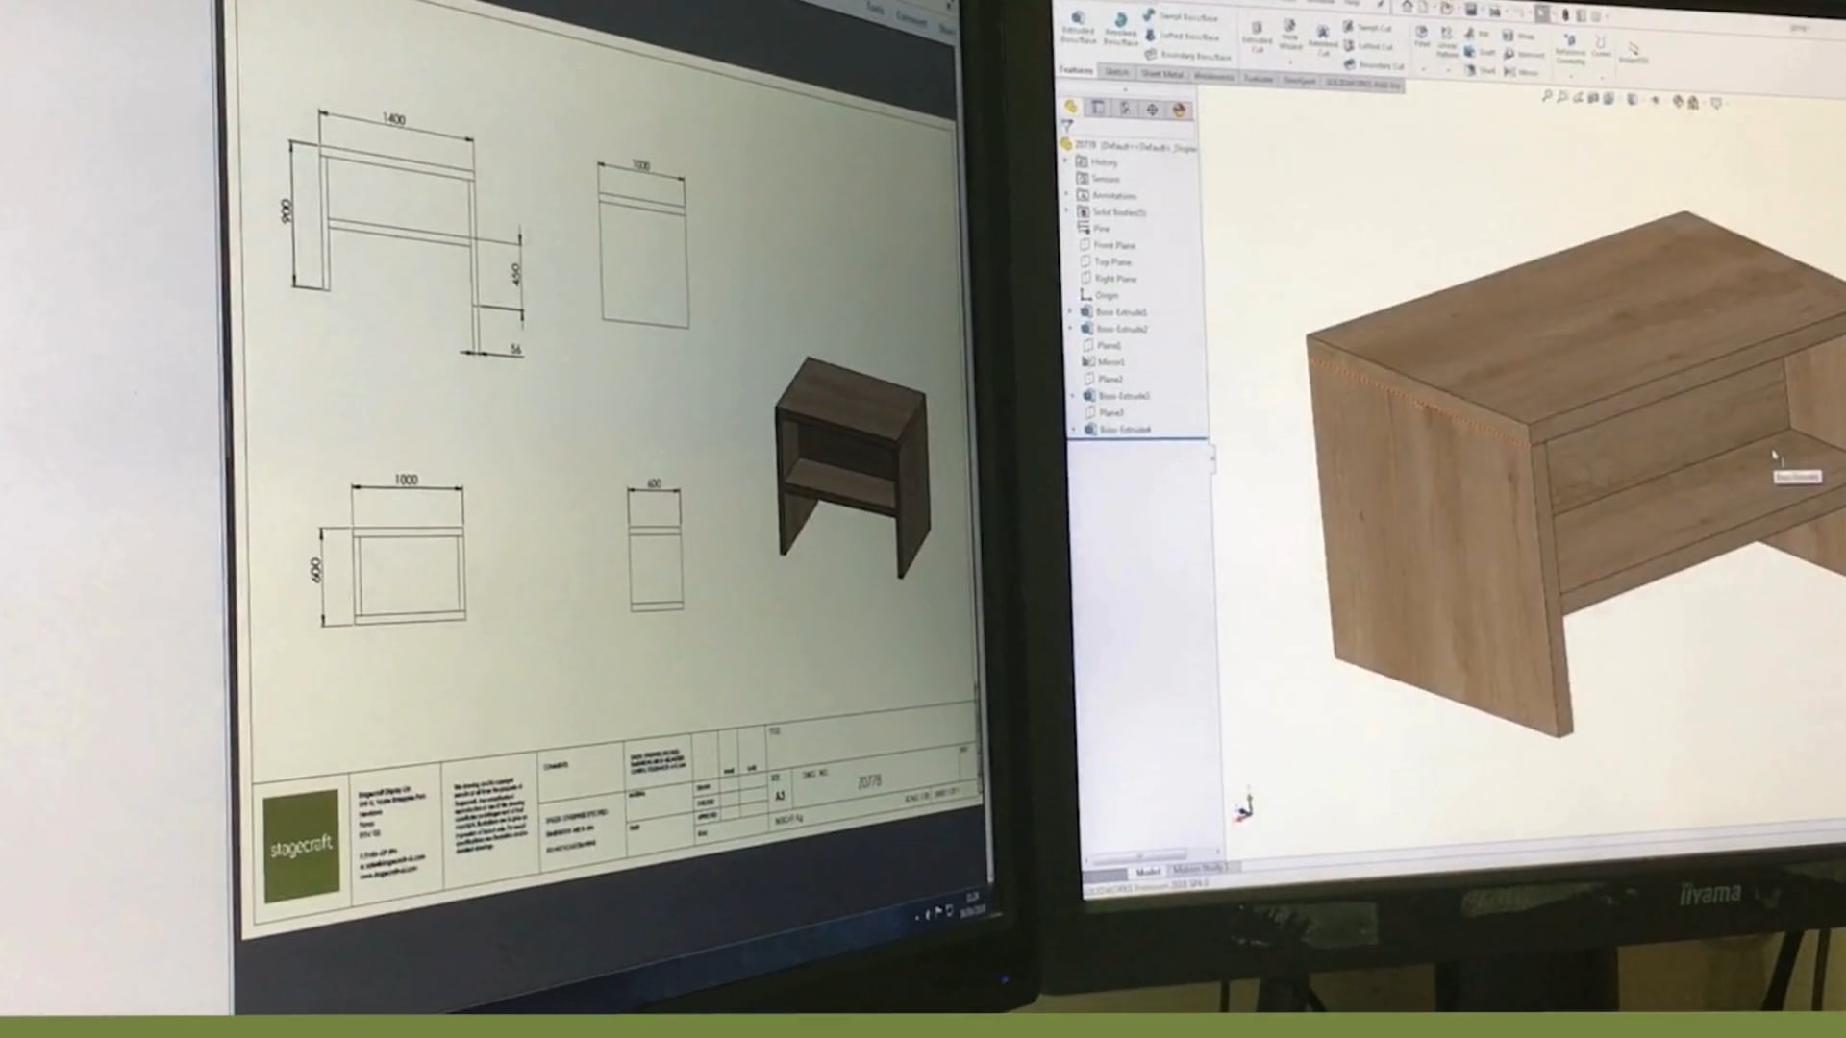The height and width of the screenshot is (1038, 1846).
Task: Toggle the ConfigurationManager panel view
Action: 1126,109
